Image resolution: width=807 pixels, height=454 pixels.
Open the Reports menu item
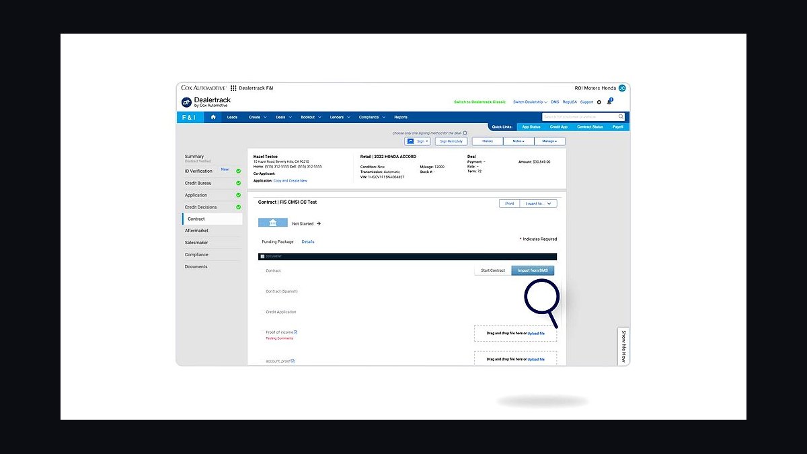coord(401,117)
